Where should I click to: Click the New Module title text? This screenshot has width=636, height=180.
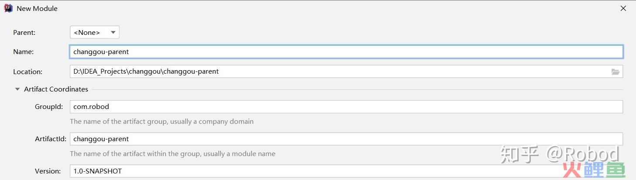(37, 8)
